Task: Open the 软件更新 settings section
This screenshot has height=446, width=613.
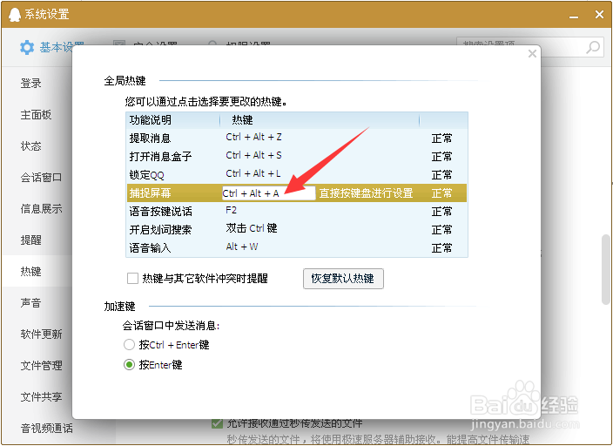Action: [x=41, y=334]
